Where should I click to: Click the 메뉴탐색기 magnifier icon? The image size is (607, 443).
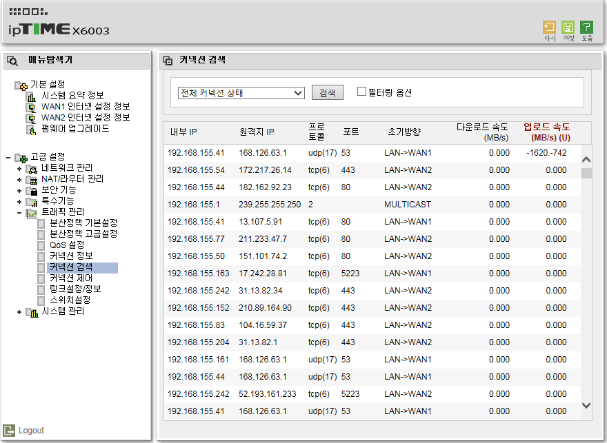point(12,61)
